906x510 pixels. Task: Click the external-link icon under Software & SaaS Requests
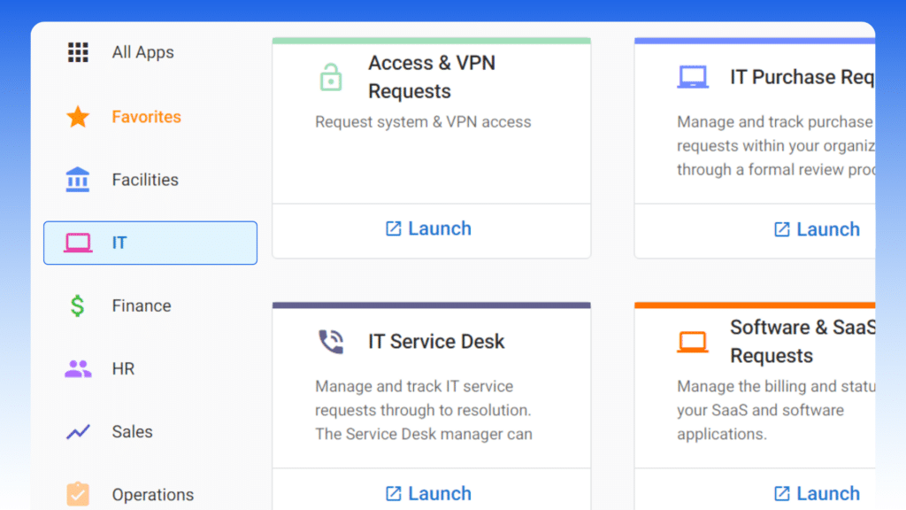pos(782,494)
